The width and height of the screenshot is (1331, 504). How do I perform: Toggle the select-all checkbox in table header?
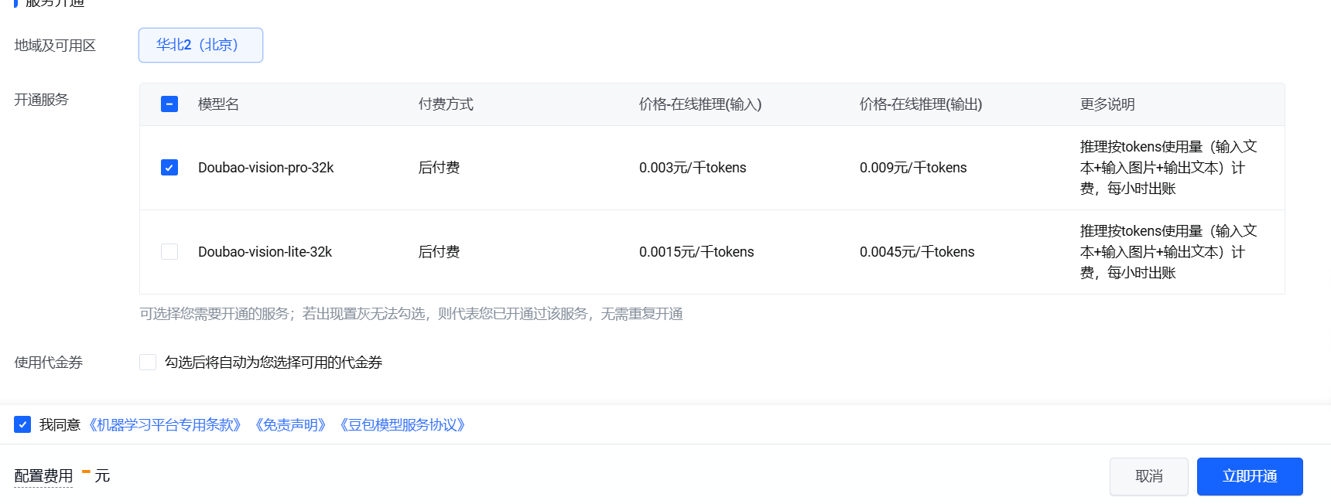click(169, 104)
